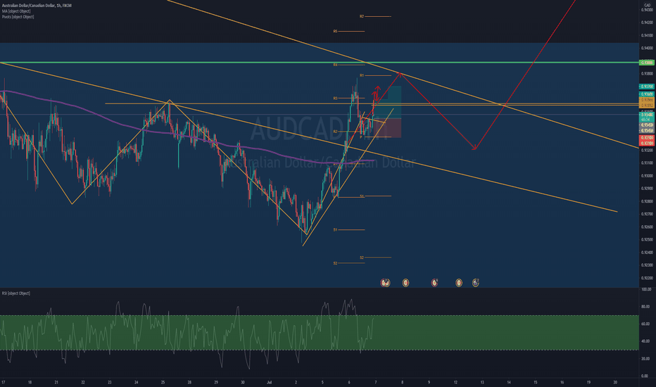Click the 100.00 RSI scale label
The width and height of the screenshot is (656, 387).
coord(646,289)
